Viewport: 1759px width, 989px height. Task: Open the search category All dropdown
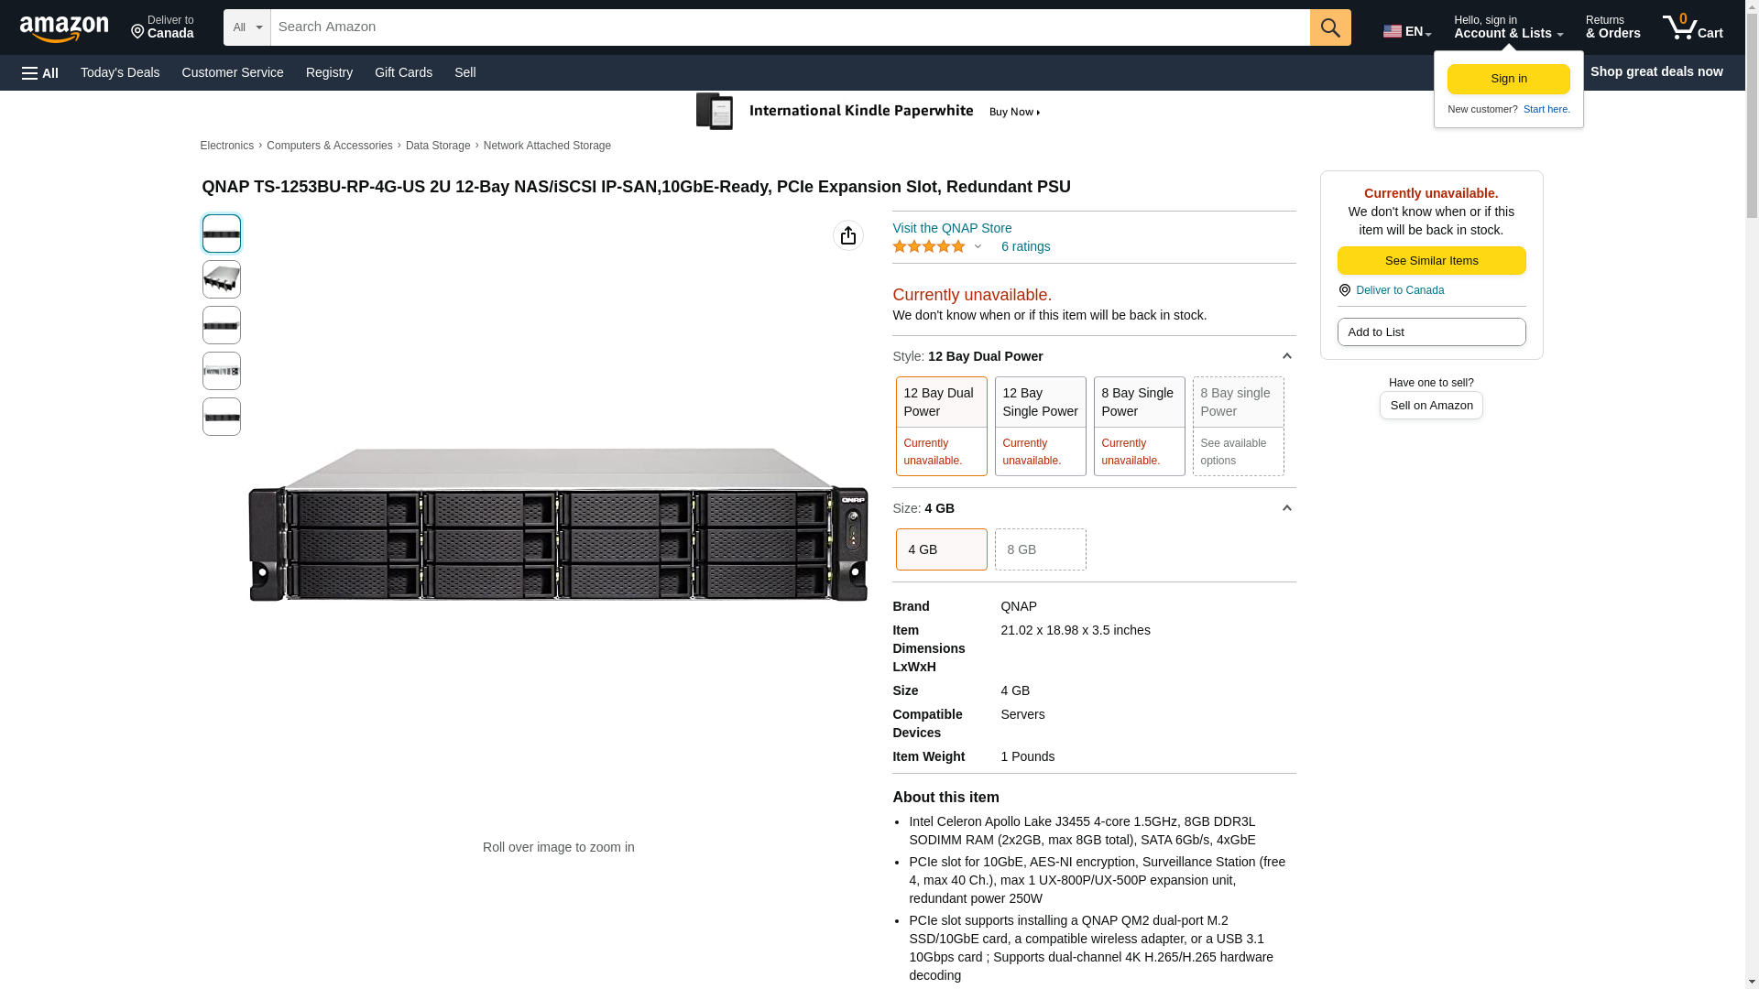point(246,27)
